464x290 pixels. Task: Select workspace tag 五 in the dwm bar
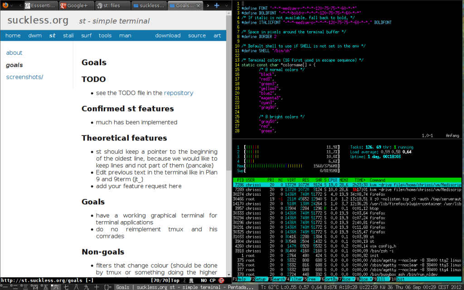pyautogui.click(x=45, y=286)
